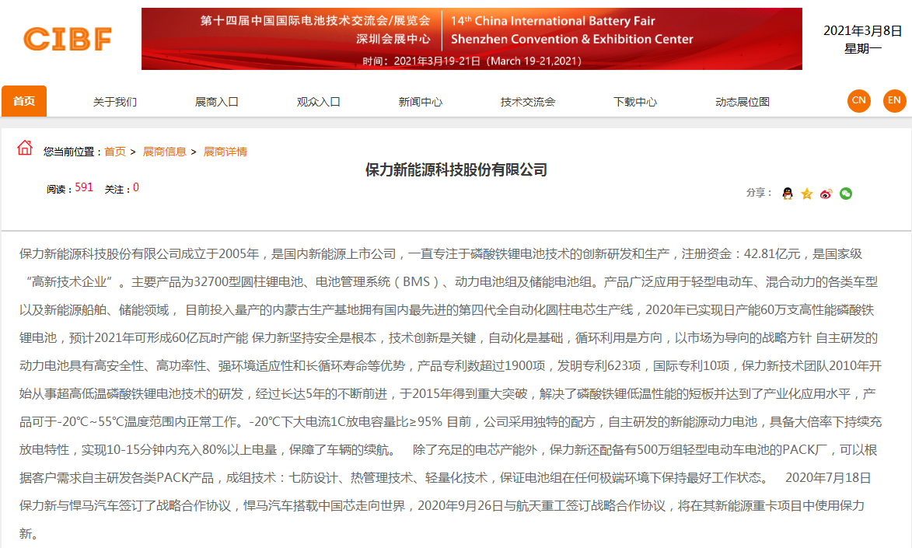Share via the Weibo icon
This screenshot has height=548, width=912.
pos(826,194)
